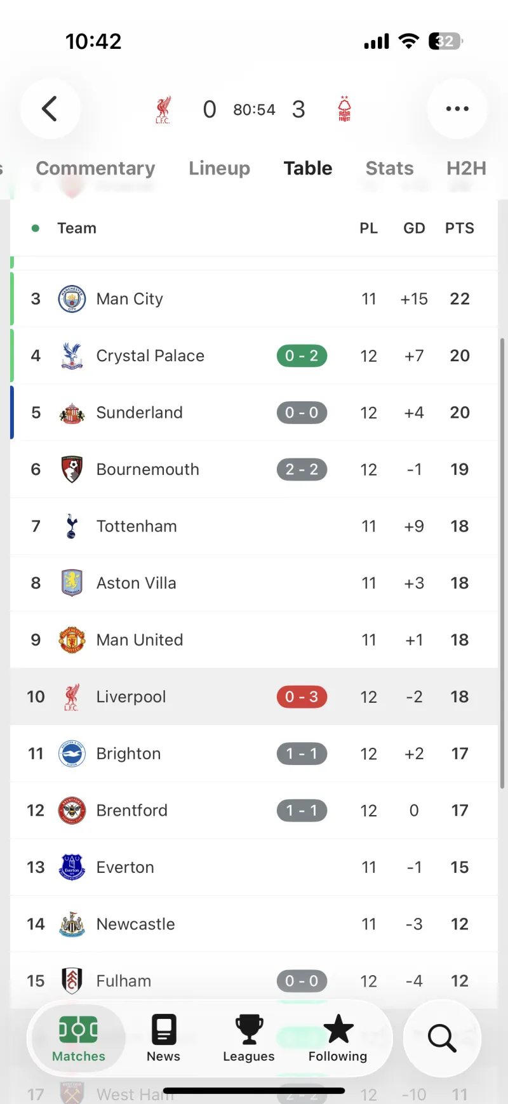
Task: Tap the Man City club crest
Action: tap(72, 299)
